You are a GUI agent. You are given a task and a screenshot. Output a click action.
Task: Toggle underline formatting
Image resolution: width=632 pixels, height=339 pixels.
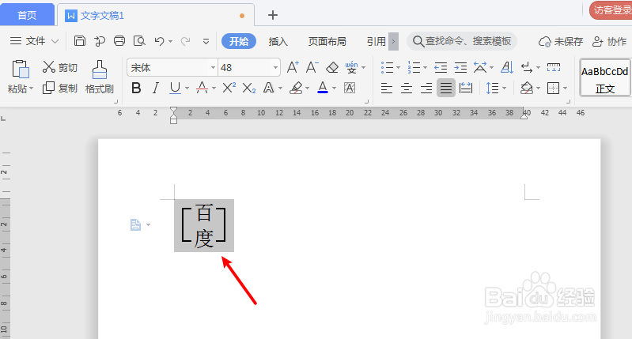pos(175,88)
